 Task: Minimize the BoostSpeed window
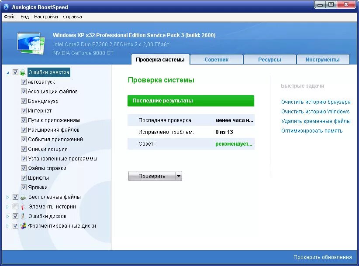tap(321, 5)
